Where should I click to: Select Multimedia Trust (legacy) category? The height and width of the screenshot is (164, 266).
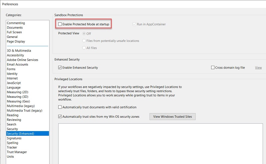point(25,110)
